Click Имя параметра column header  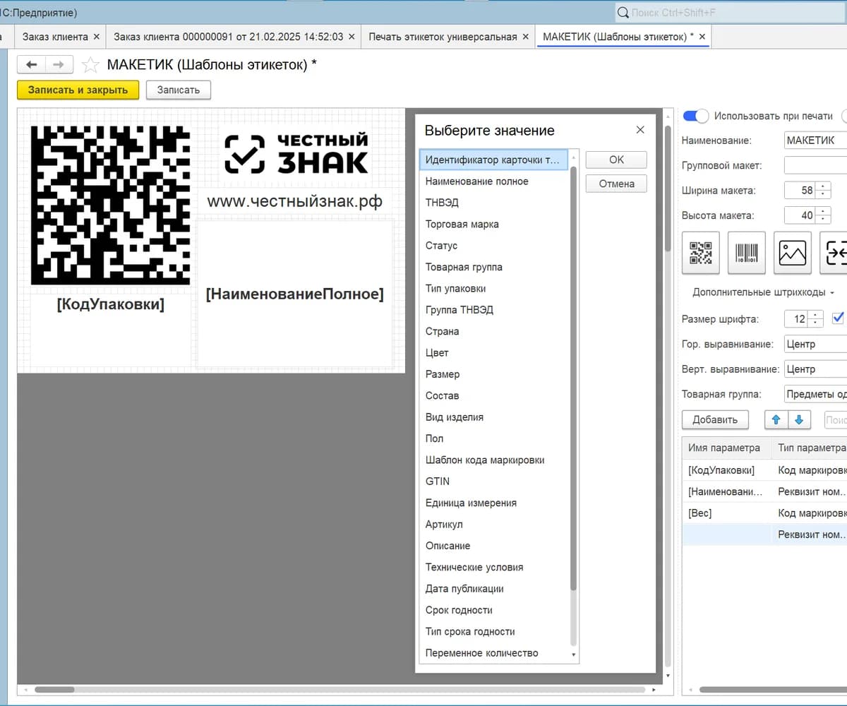click(726, 448)
